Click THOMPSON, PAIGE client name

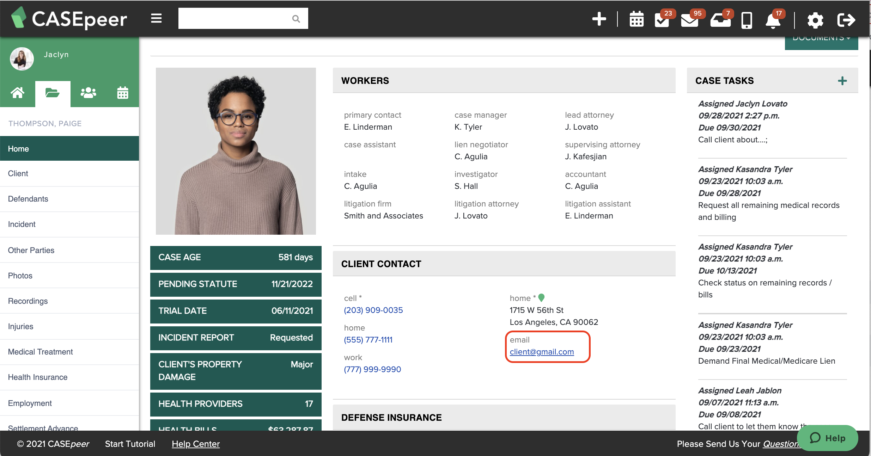click(x=45, y=124)
